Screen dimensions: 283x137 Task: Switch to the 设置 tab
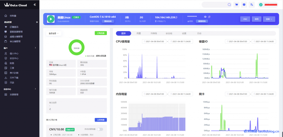[184, 33]
